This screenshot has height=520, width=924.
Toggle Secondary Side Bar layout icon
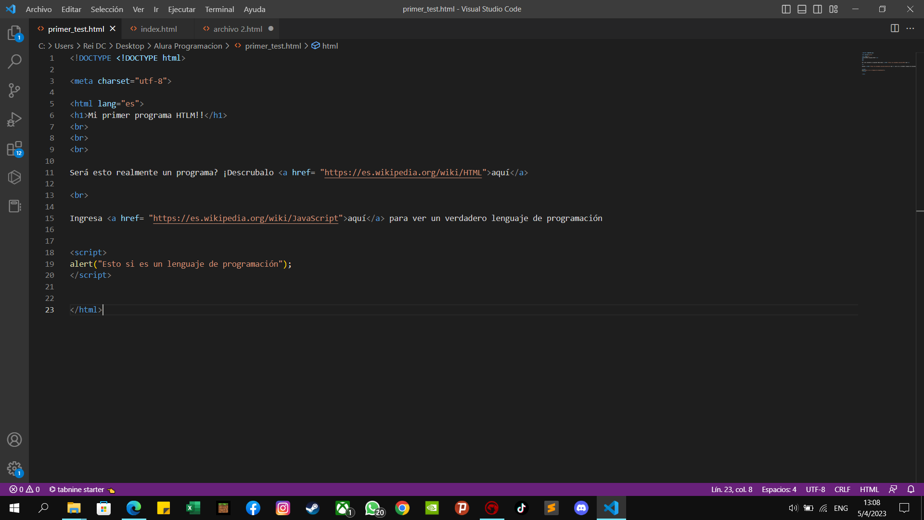[x=818, y=9]
